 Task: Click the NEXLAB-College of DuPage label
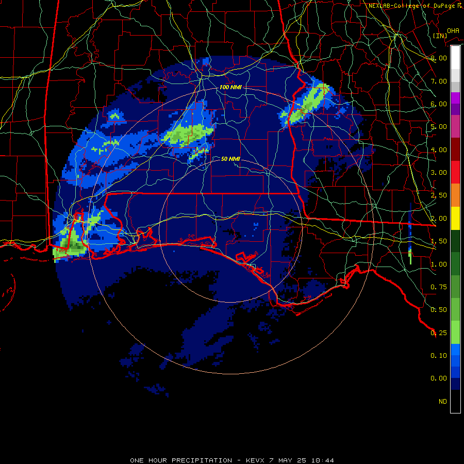tap(415, 6)
